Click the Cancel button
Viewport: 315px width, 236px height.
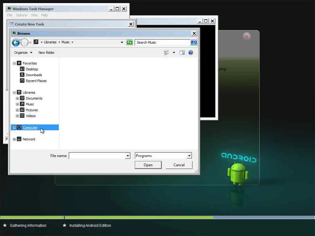click(x=179, y=165)
